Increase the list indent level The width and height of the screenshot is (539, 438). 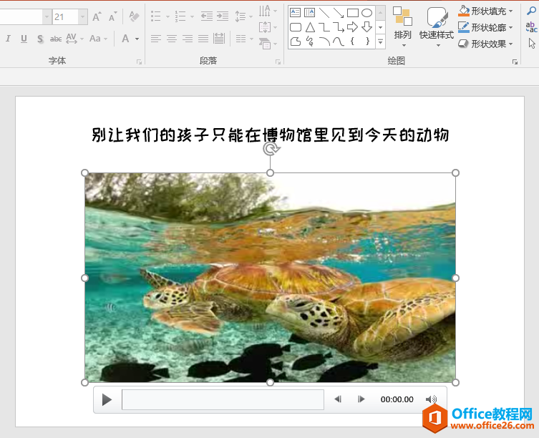(x=223, y=16)
